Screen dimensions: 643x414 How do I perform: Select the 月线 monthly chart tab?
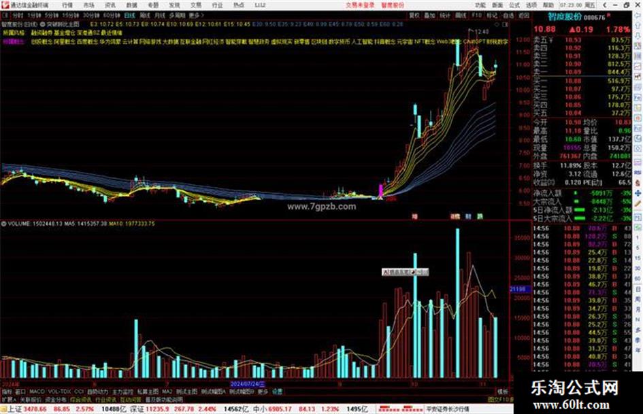tap(160, 15)
